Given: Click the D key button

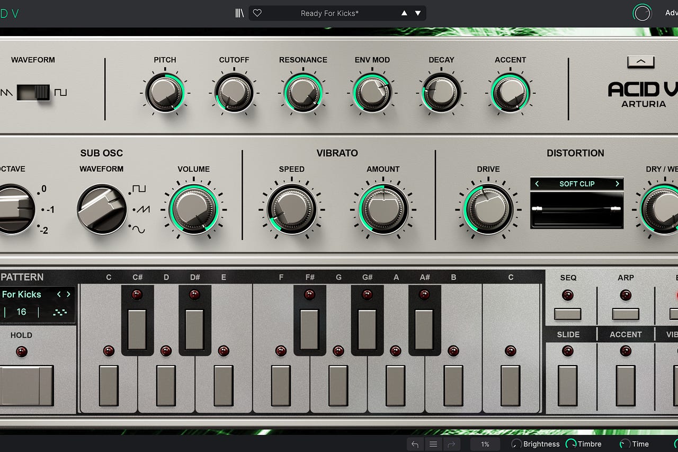Looking at the screenshot, I should pos(166,386).
